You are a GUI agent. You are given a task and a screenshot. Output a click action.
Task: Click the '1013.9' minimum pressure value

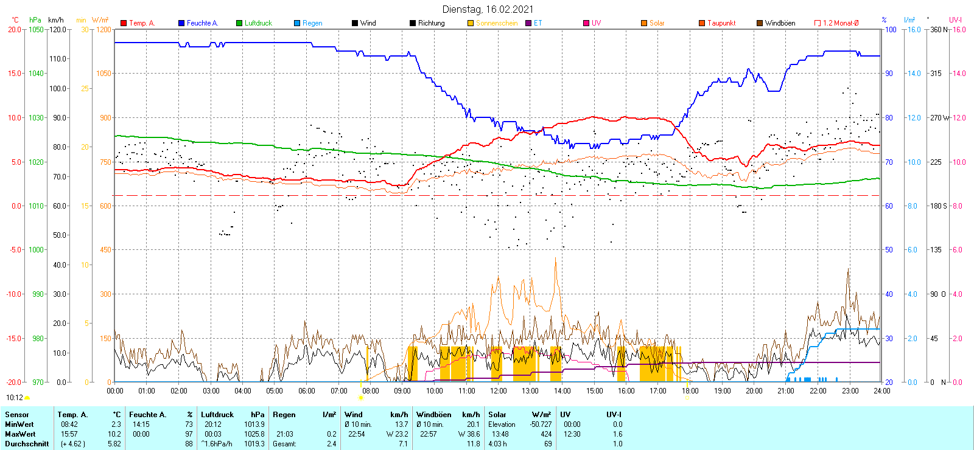pyautogui.click(x=254, y=424)
